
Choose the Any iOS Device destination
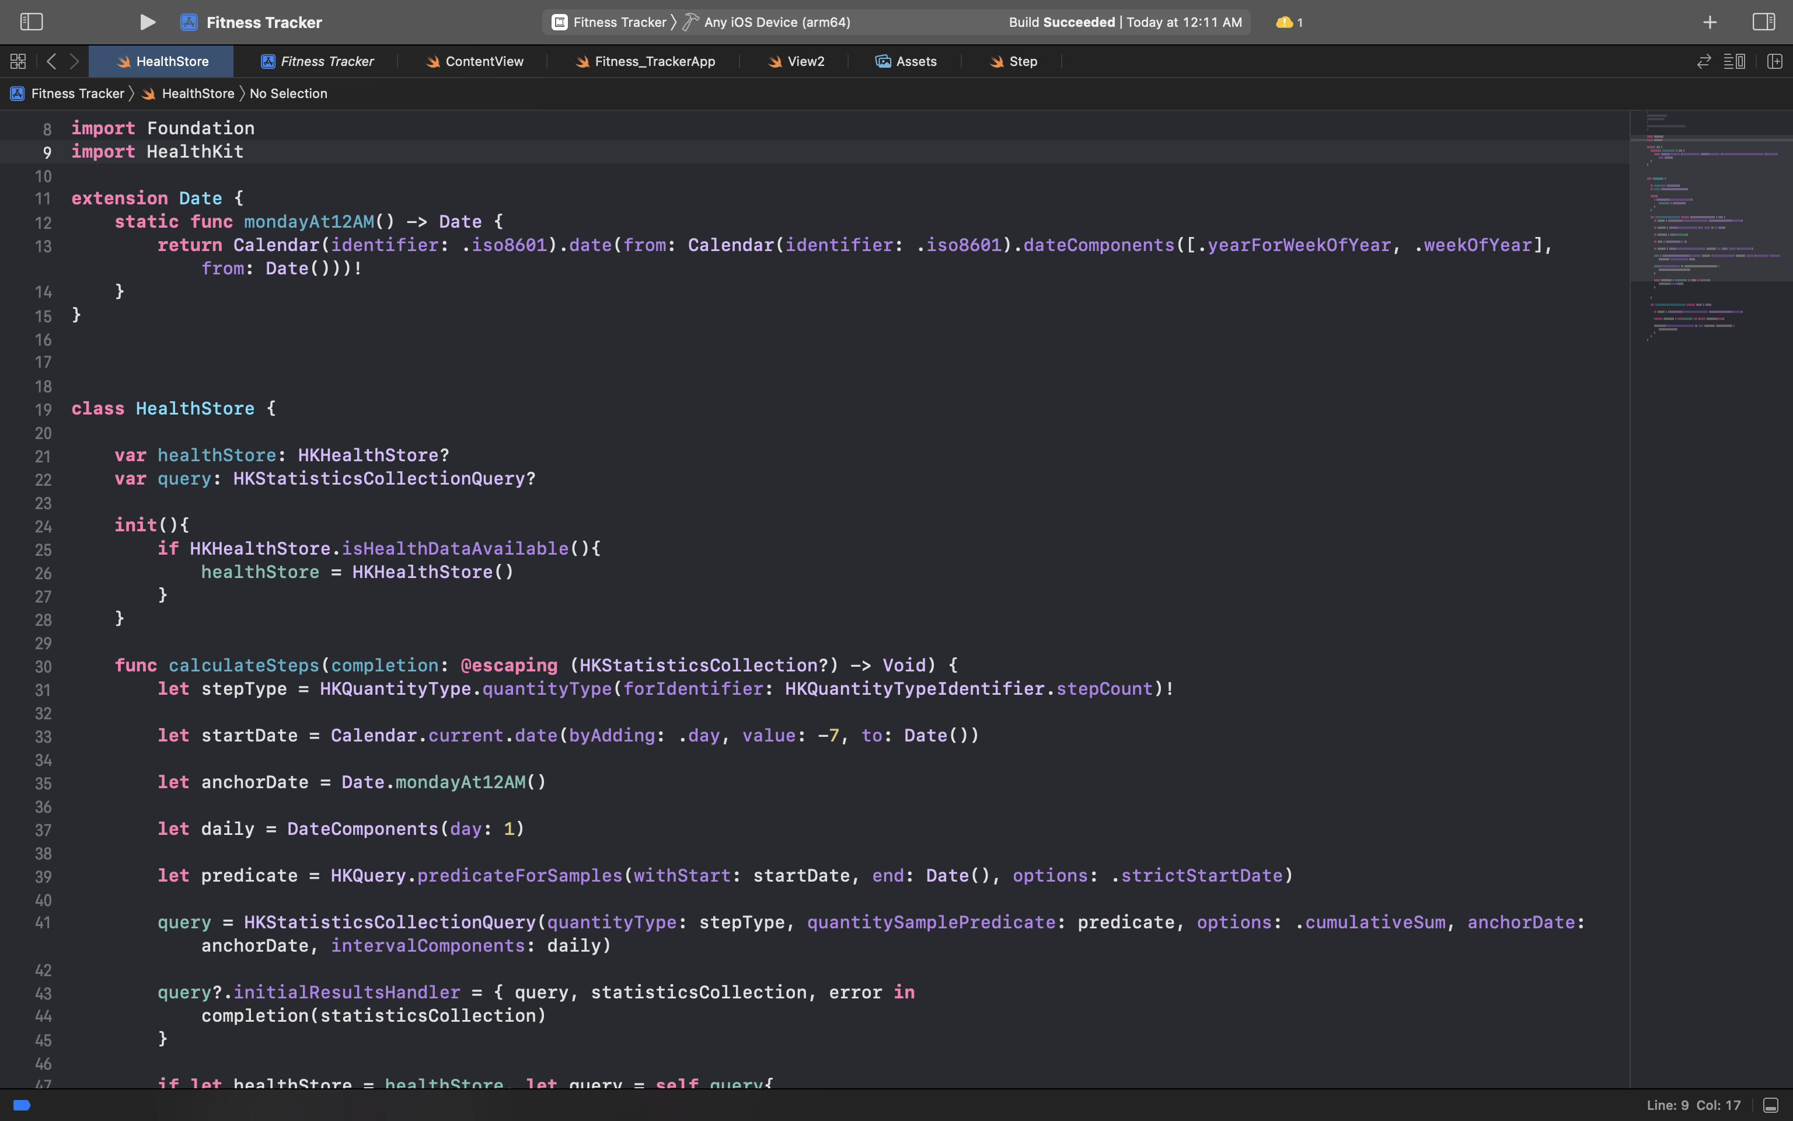pyautogui.click(x=766, y=22)
